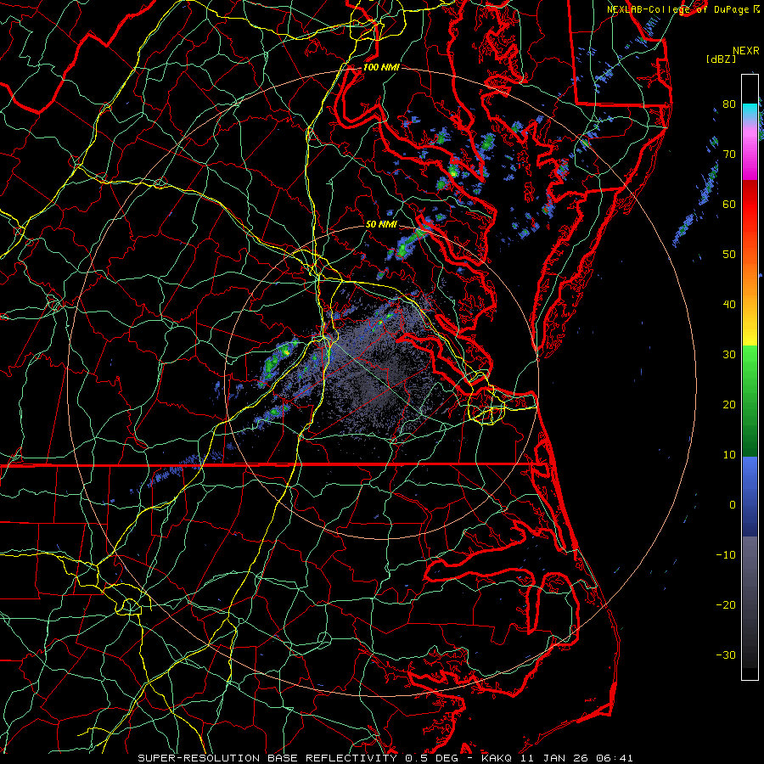Click the '50 NMI' range ring label
The width and height of the screenshot is (764, 764).
tap(381, 225)
